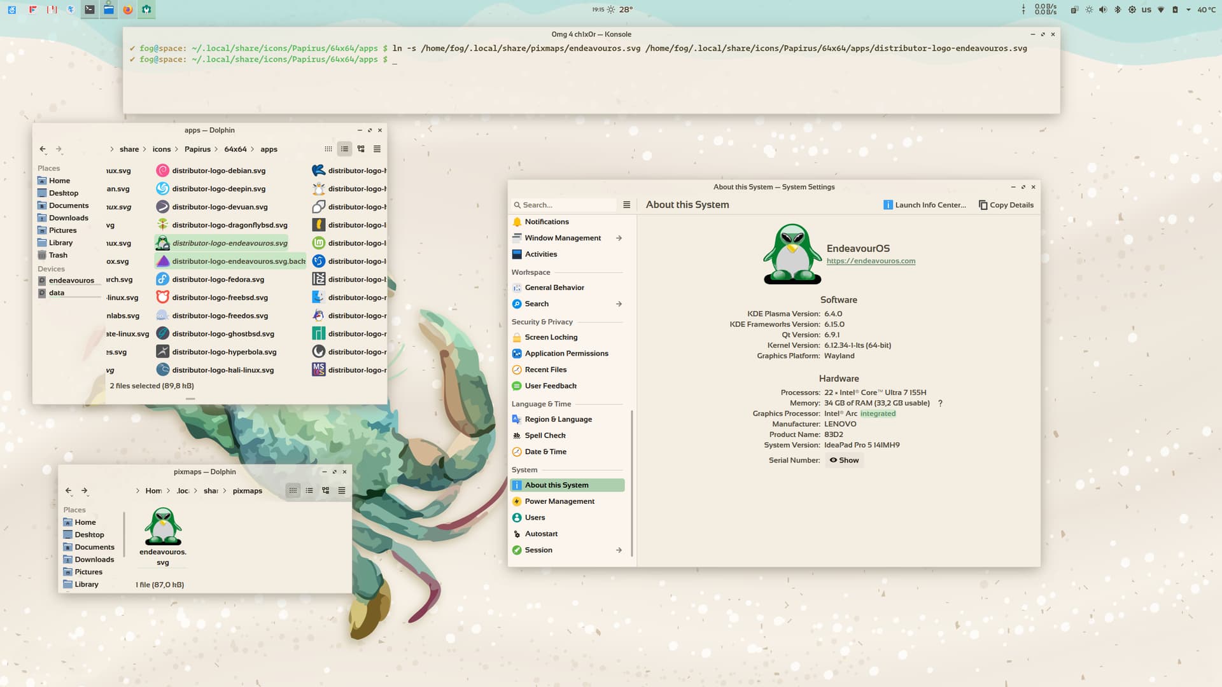Viewport: 1222px width, 687px height.
Task: Switch apps Dolphin to Icons view mode
Action: click(328, 149)
